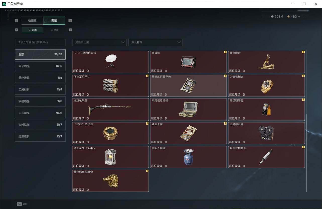
Task: Click 展位等级: 0 on the 高能瓦斯罐 card
Action: coord(159,166)
